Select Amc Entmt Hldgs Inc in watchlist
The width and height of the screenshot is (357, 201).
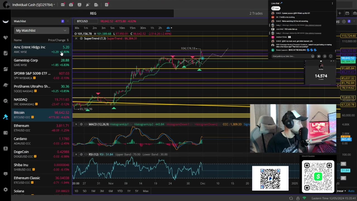(x=42, y=49)
